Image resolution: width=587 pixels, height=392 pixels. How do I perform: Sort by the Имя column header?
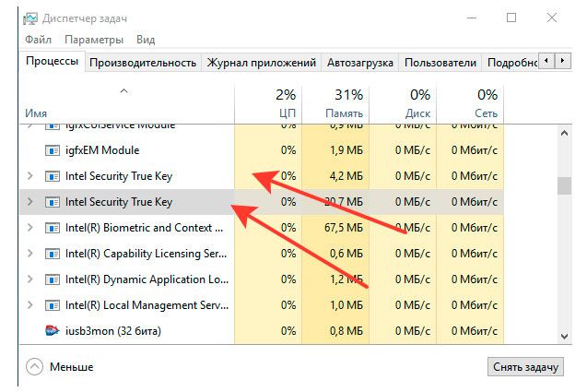click(126, 104)
